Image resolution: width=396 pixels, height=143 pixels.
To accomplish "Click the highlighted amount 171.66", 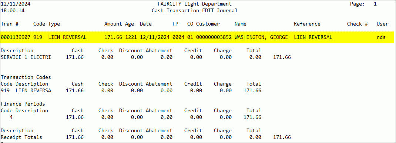I will (x=113, y=37).
